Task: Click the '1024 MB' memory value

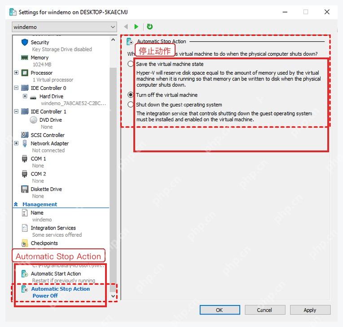Action: (x=42, y=65)
